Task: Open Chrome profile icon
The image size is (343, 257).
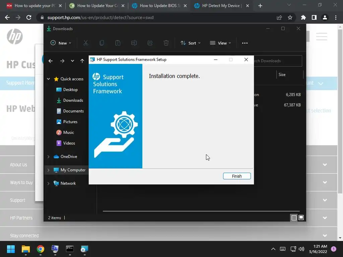Action: [x=325, y=17]
